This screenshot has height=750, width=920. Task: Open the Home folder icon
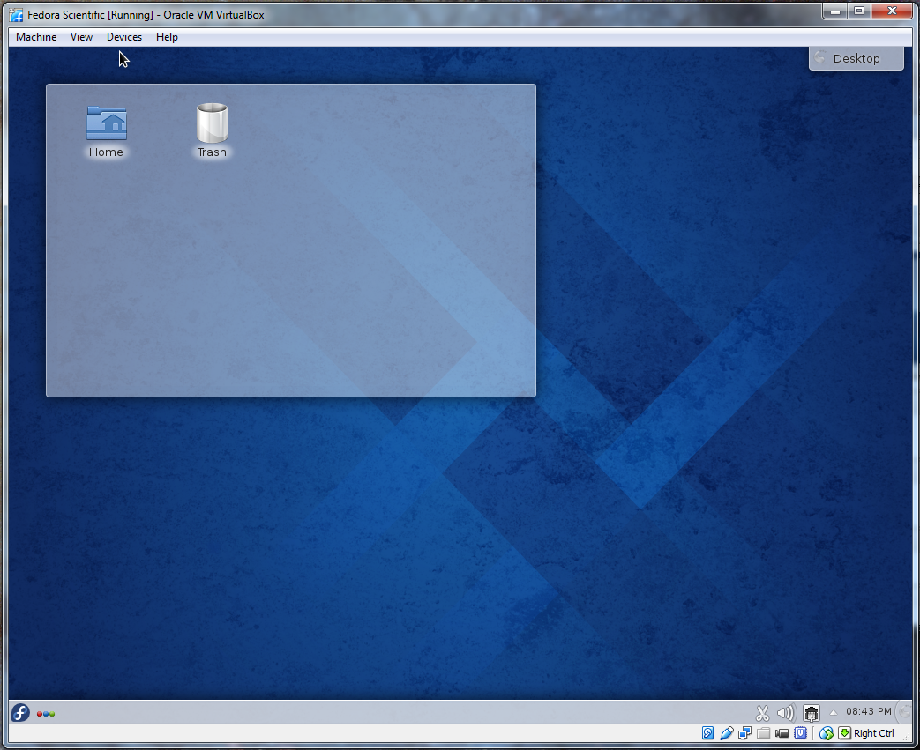coord(106,124)
